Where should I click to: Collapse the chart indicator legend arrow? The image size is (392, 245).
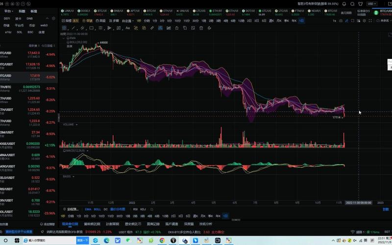(64, 38)
